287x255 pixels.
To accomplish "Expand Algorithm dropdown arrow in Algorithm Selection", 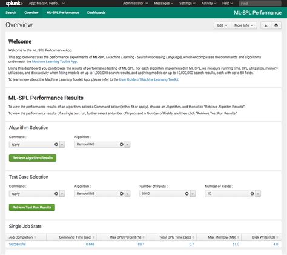I will coord(127,144).
